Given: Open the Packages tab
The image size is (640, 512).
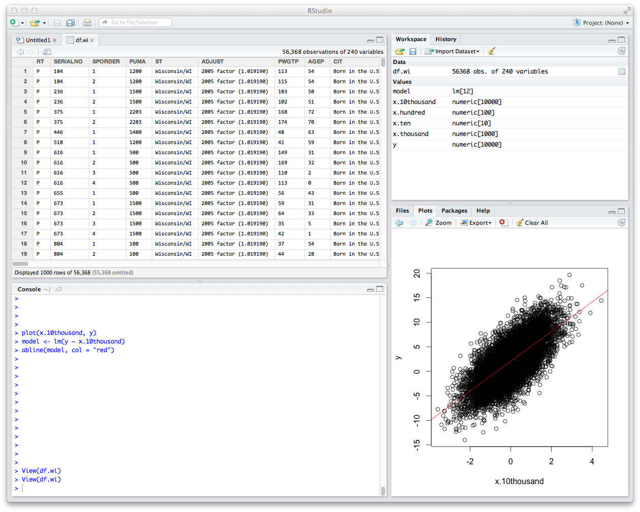Looking at the screenshot, I should click(x=454, y=211).
